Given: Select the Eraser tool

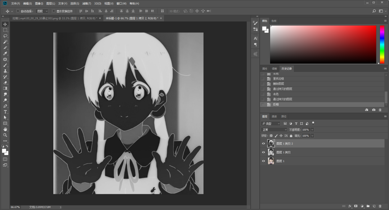Looking at the screenshot, I should (x=5, y=83).
